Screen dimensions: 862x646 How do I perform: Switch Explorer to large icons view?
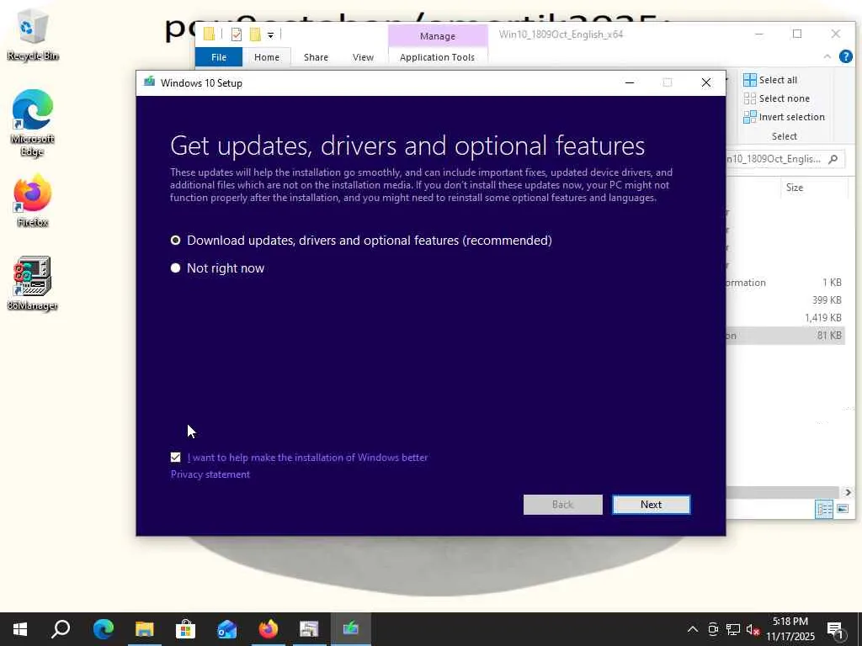(x=842, y=509)
